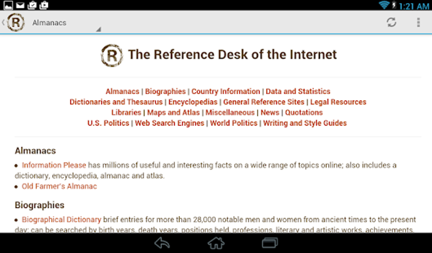432x253 pixels.
Task: Open the Web Search Engines link
Action: 169,123
